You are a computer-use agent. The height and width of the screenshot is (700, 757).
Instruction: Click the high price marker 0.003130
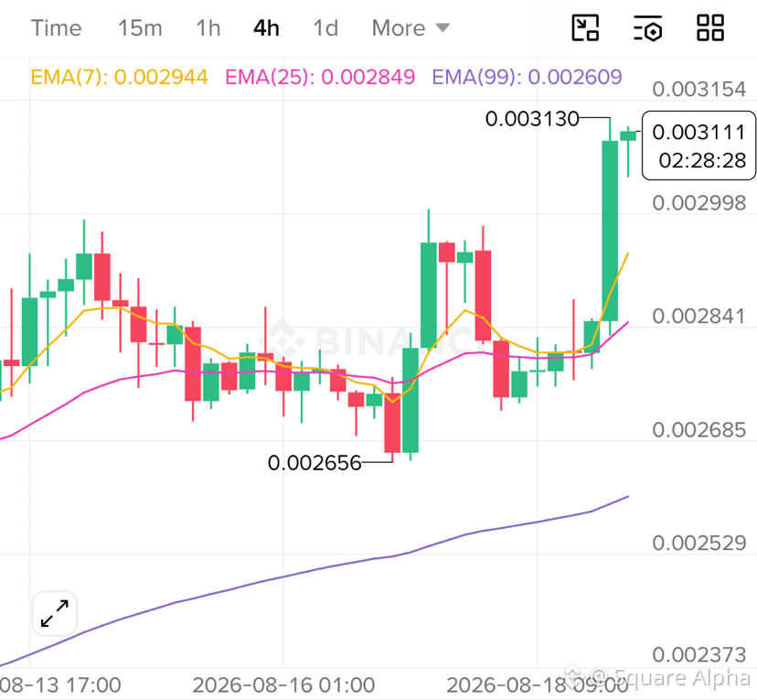pos(532,118)
